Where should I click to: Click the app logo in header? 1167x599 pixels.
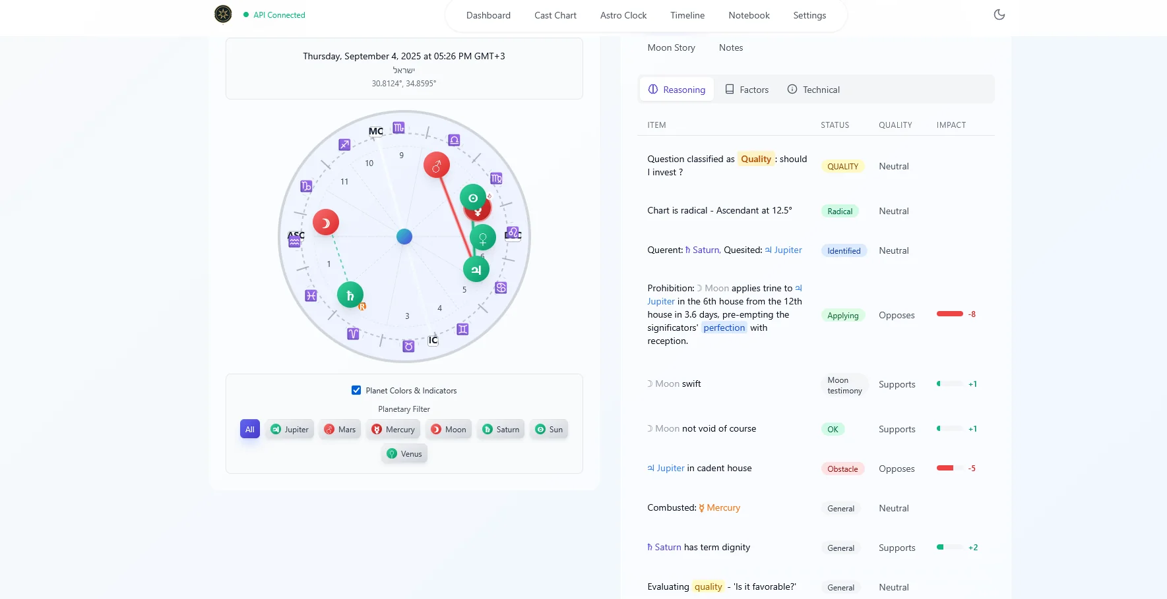point(223,14)
